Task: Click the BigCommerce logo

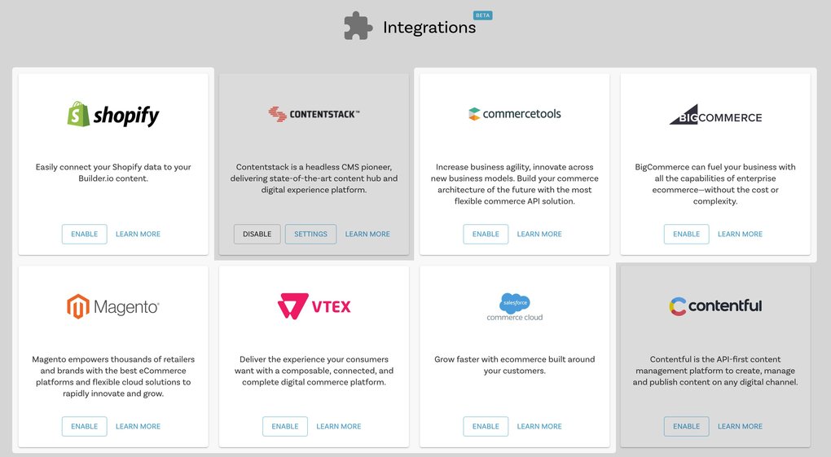Action: point(715,115)
